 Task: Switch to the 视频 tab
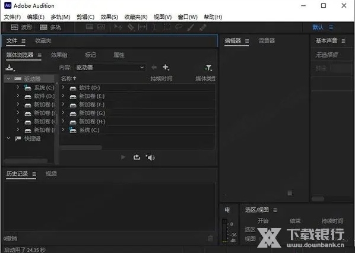[x=51, y=174]
